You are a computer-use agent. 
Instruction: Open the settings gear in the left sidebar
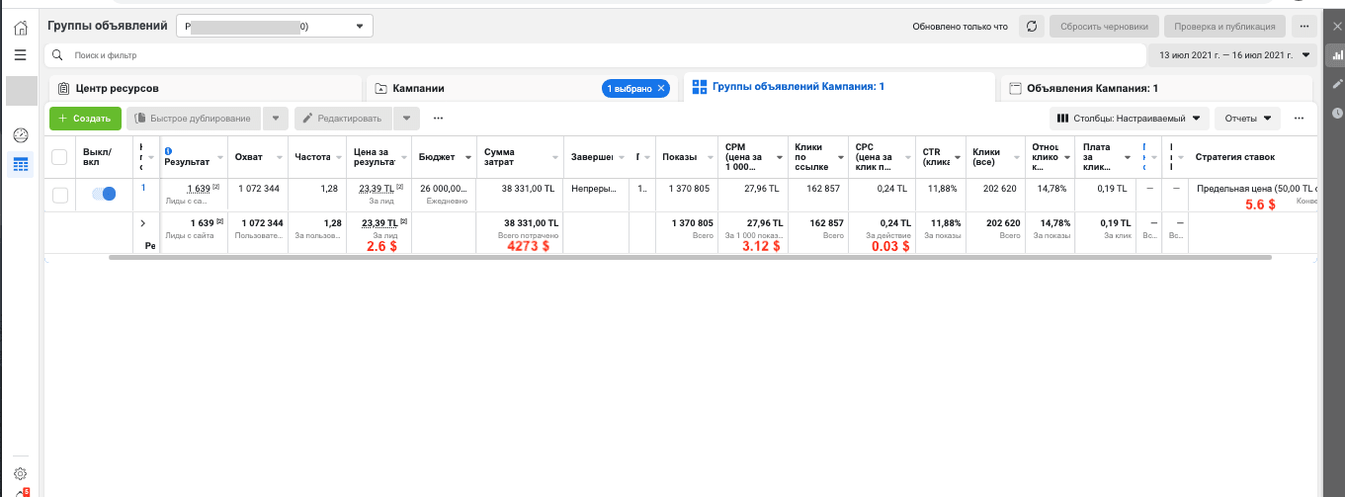point(20,473)
